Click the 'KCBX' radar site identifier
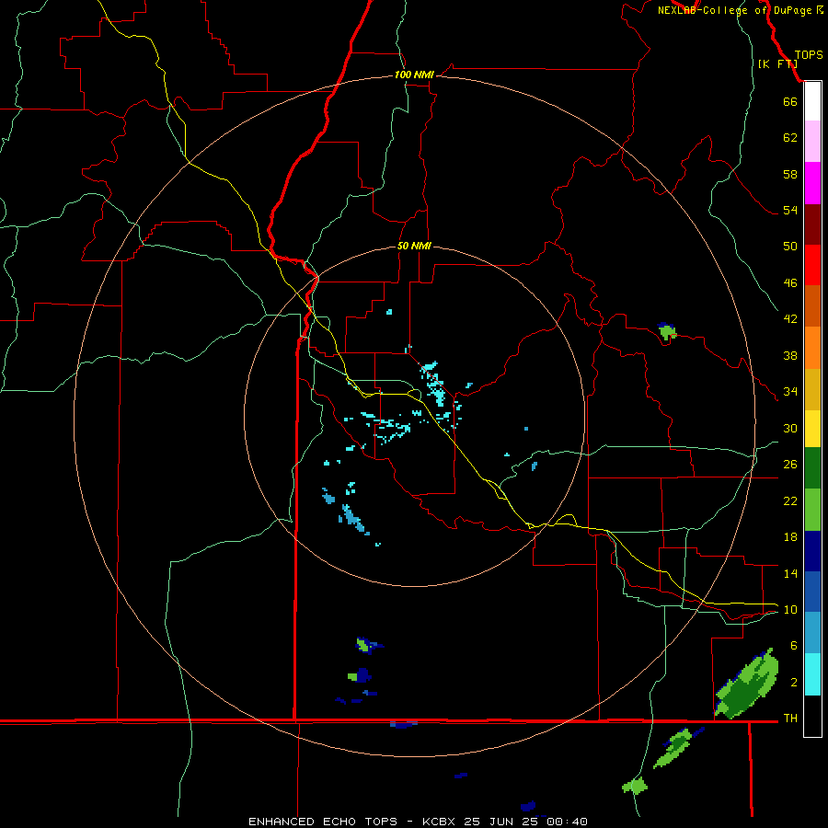 pyautogui.click(x=439, y=822)
